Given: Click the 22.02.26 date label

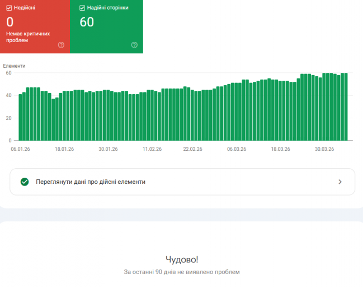Looking at the screenshot, I should coord(192,149).
